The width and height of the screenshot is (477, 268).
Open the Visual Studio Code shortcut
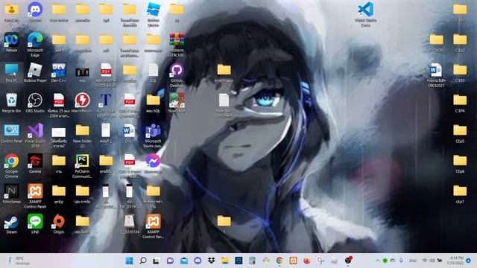(366, 14)
